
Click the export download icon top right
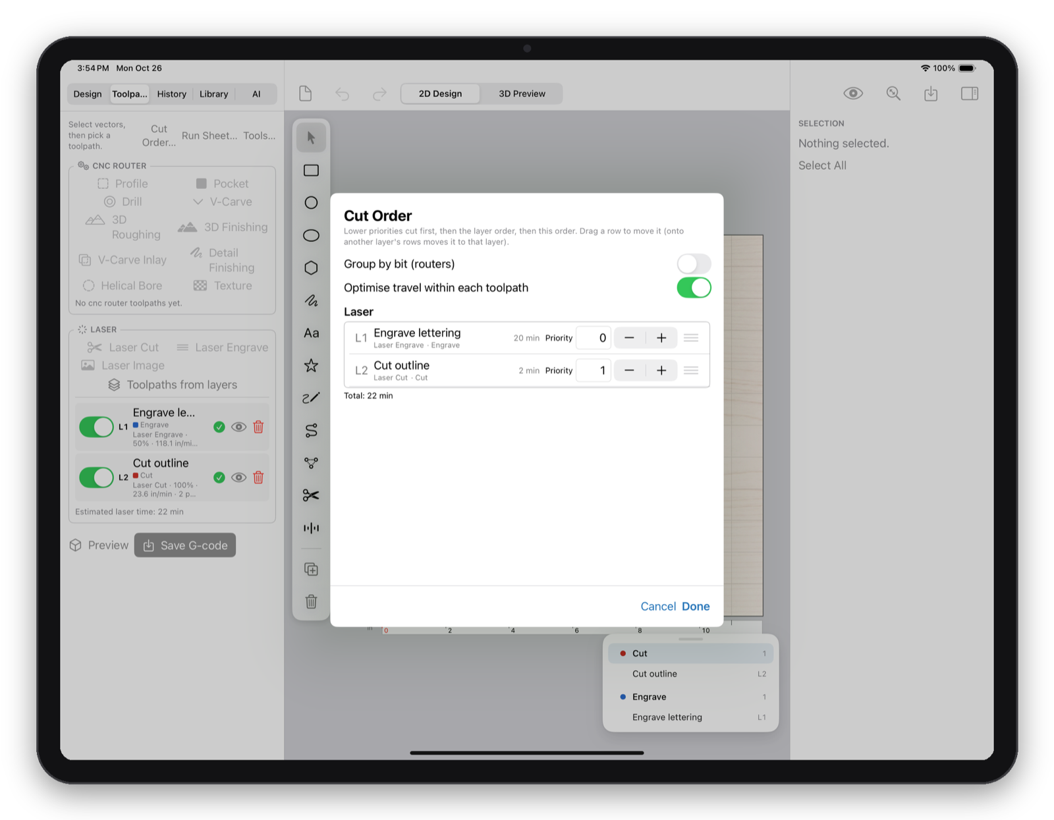(x=931, y=94)
